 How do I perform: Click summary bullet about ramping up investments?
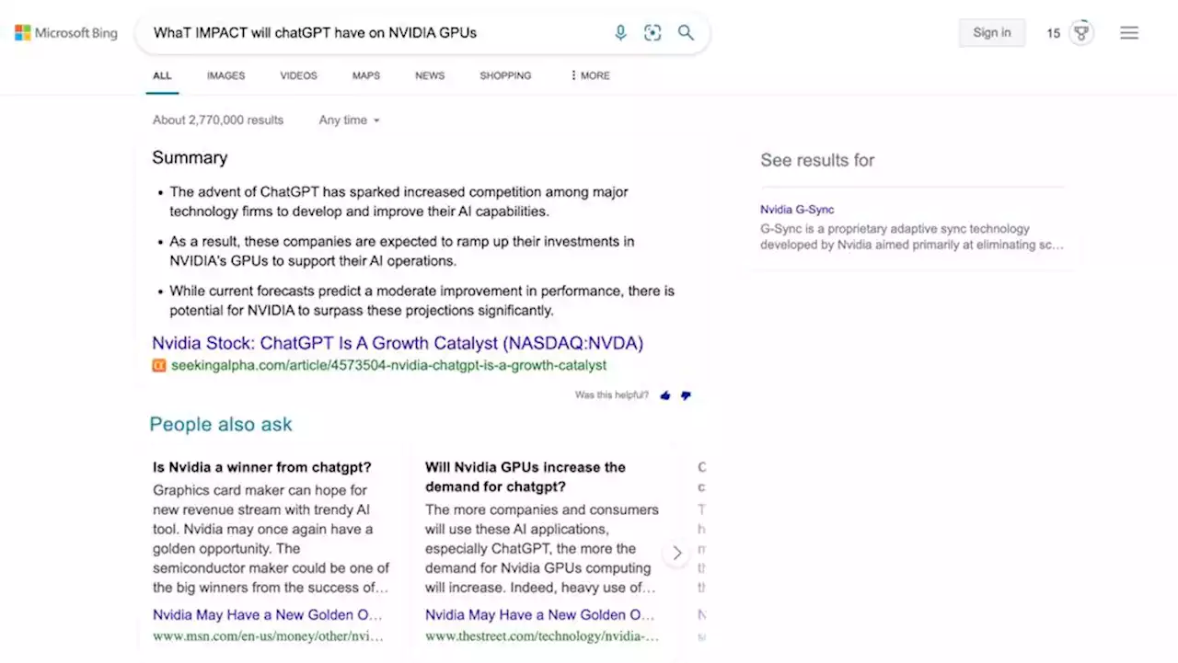point(401,251)
